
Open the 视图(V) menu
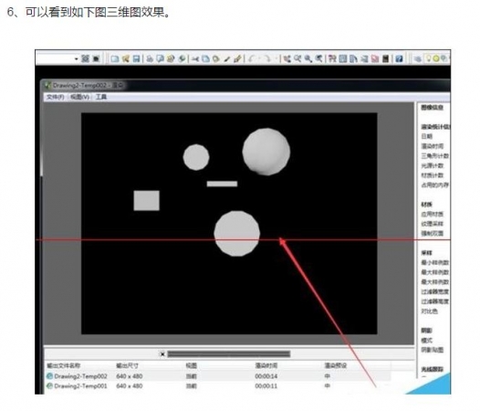(80, 97)
